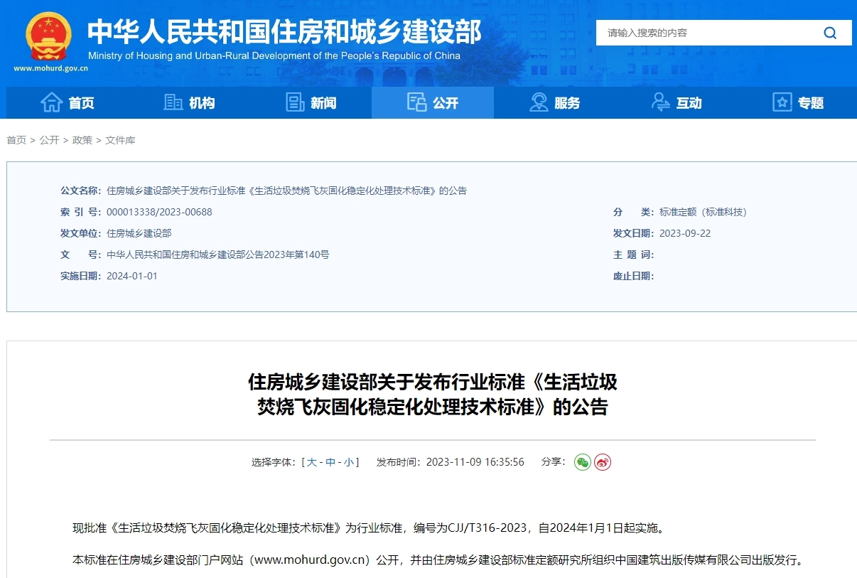This screenshot has height=578, width=857.
Task: Click the 首页 home icon in navigation
Action: 53,102
